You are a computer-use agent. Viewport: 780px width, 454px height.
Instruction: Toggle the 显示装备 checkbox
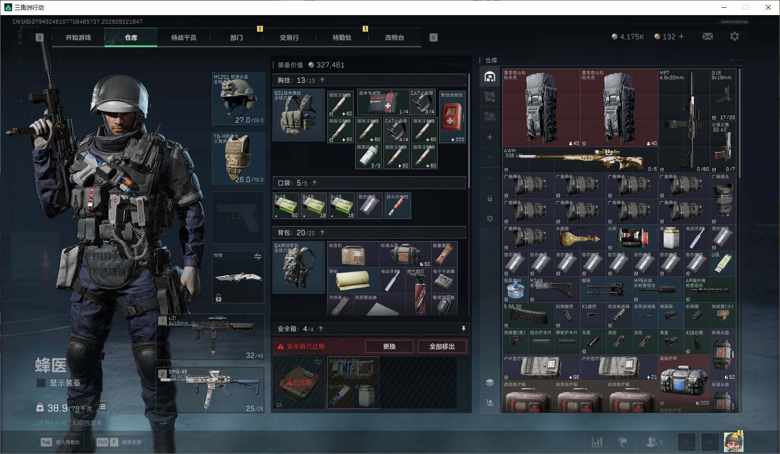tap(41, 383)
